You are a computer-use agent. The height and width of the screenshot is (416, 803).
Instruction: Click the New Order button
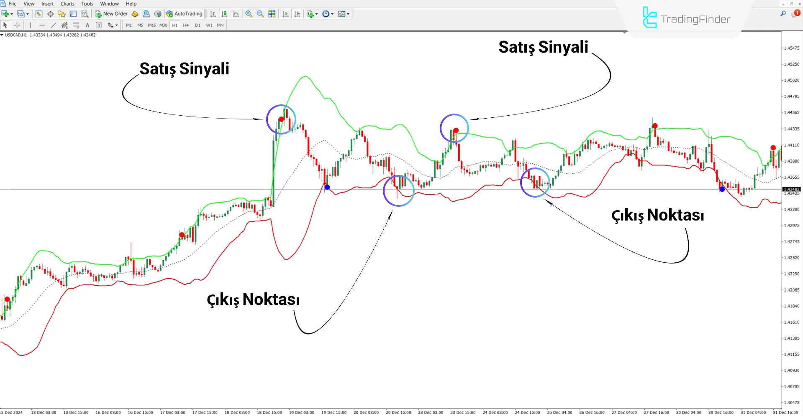pos(111,14)
